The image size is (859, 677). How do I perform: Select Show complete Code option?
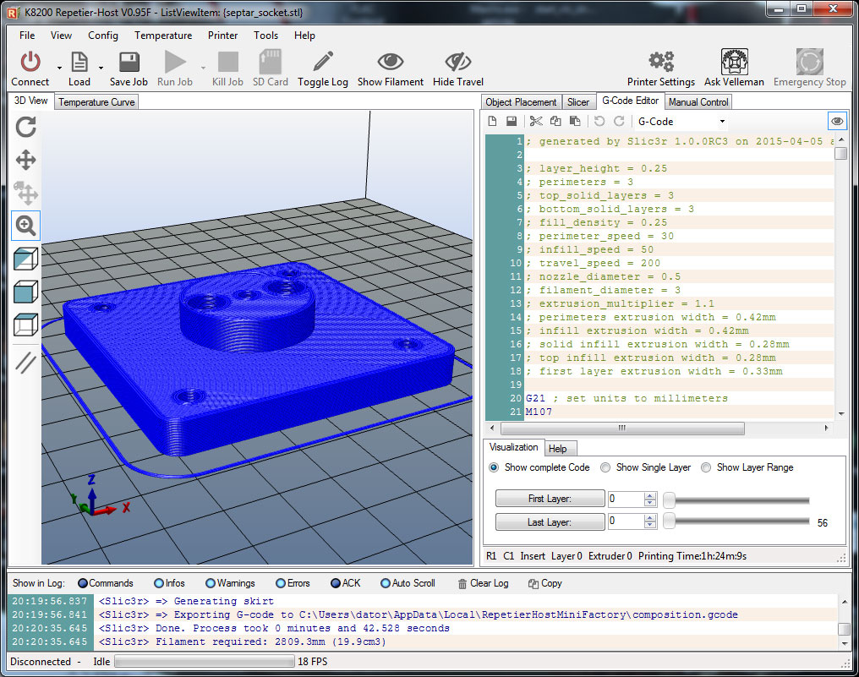pos(494,467)
